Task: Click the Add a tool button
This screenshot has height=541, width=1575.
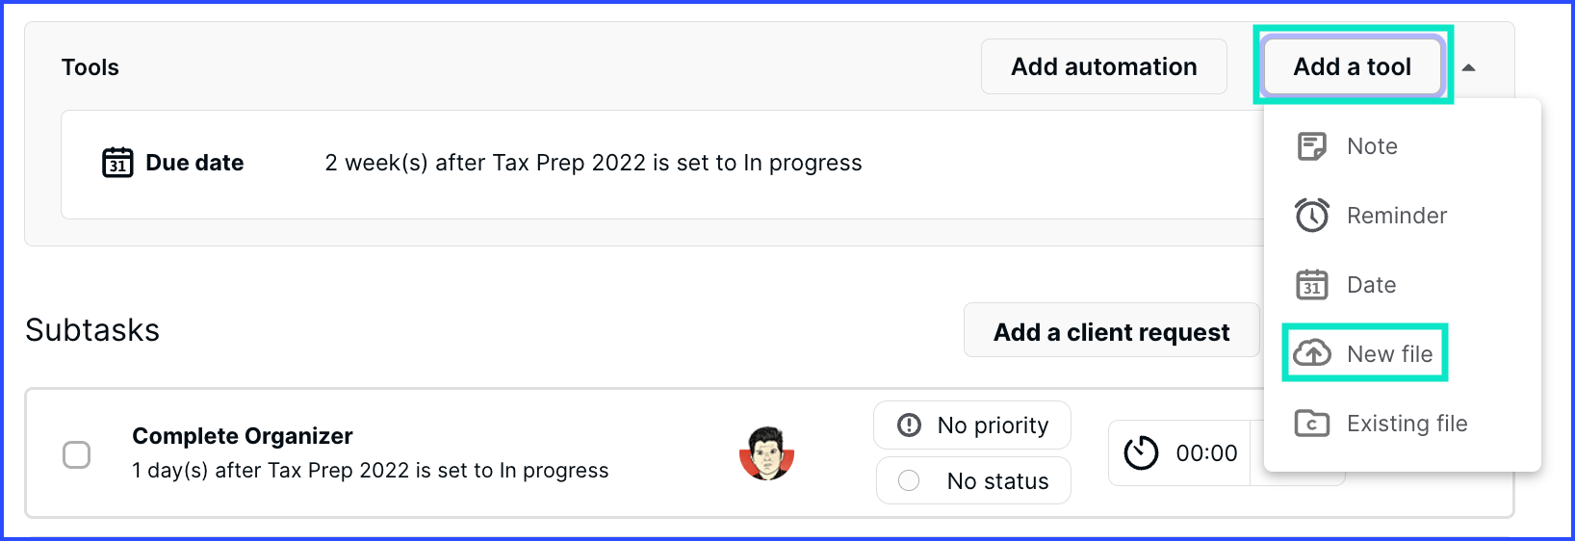Action: 1352,66
